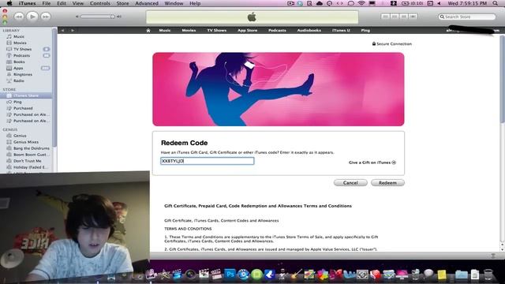Open GarageBand guitar icon in Dock
Screen dimensions: 505x284
(x=296, y=275)
